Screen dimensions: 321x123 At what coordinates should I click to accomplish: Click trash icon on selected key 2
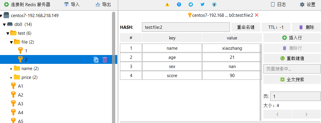click(105, 60)
